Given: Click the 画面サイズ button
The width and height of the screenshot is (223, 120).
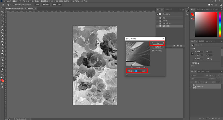Looking at the screenshot, I should 46,5.
